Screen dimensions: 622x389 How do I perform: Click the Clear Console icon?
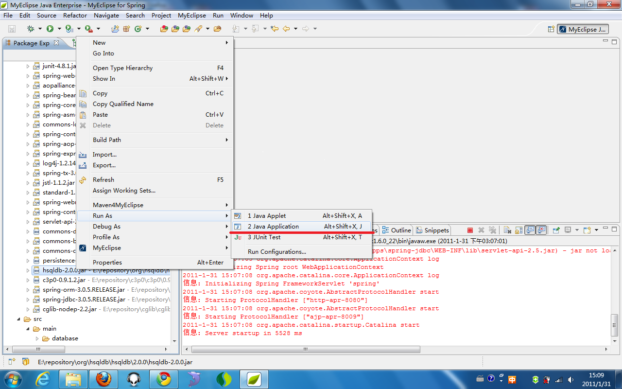(507, 230)
